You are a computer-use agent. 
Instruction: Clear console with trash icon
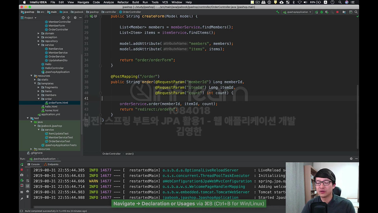point(27,197)
